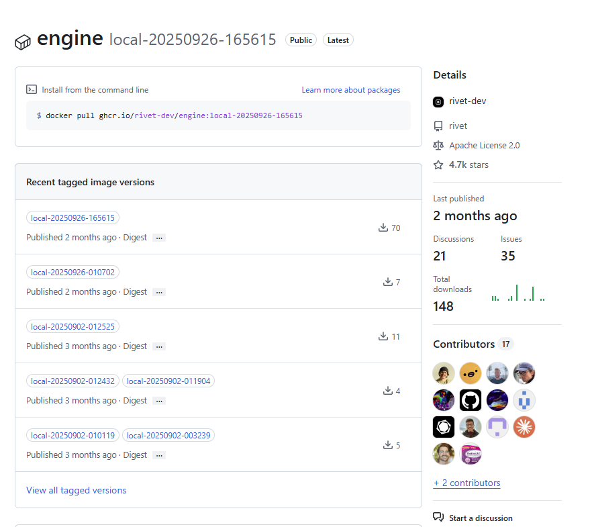Click the 4.7k stars link
Screen dimensions: 592x527
(x=468, y=165)
